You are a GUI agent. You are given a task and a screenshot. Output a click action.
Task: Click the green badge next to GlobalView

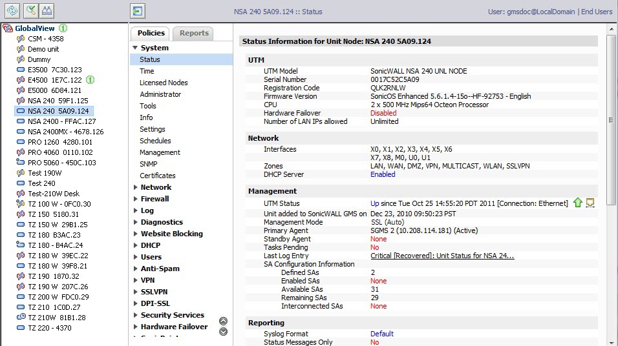click(x=63, y=28)
